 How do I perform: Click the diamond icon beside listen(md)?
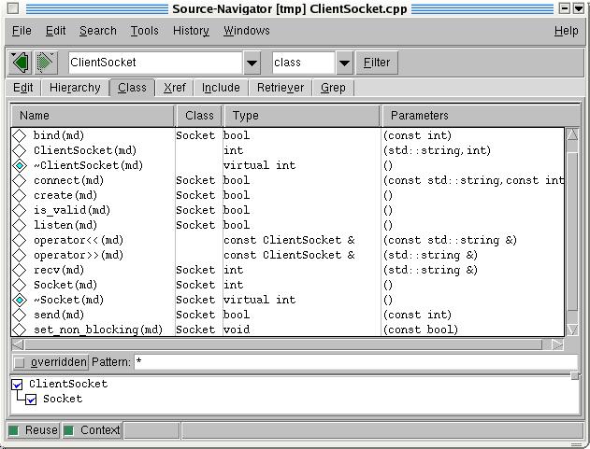pyautogui.click(x=20, y=225)
